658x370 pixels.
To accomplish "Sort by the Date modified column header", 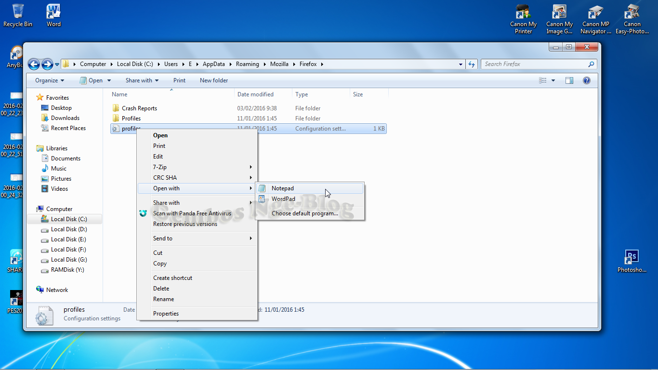I will click(263, 94).
